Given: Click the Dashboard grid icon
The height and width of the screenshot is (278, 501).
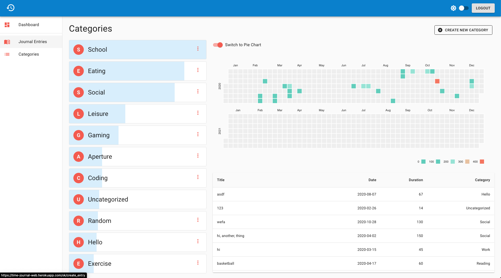Looking at the screenshot, I should (x=7, y=25).
